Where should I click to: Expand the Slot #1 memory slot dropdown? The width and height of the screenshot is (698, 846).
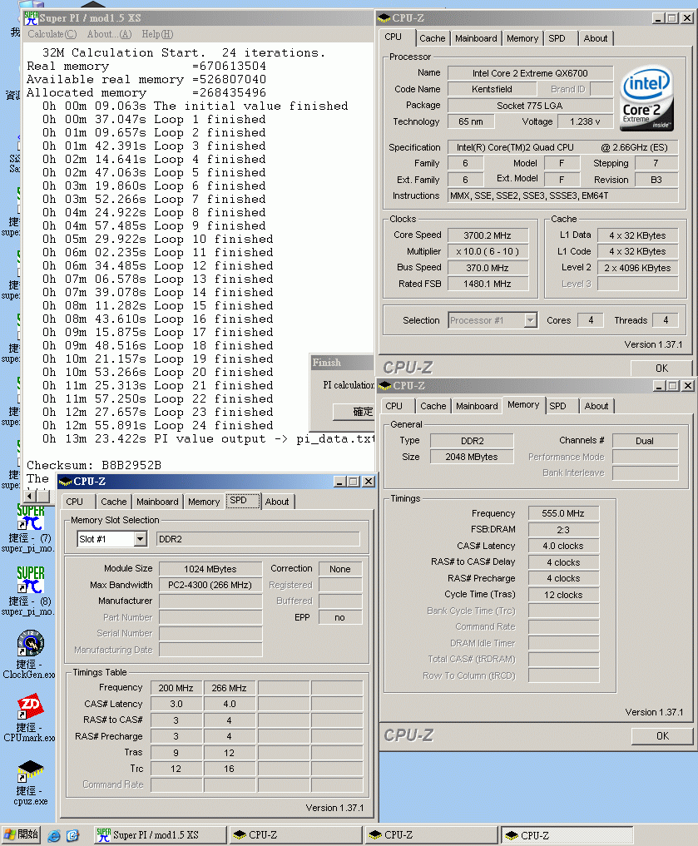point(141,539)
